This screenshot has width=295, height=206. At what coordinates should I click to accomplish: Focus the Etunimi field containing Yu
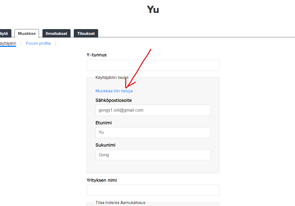coord(153,132)
